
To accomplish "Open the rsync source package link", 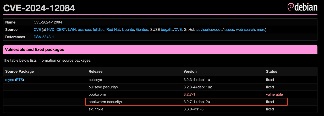I will (x=10, y=80).
